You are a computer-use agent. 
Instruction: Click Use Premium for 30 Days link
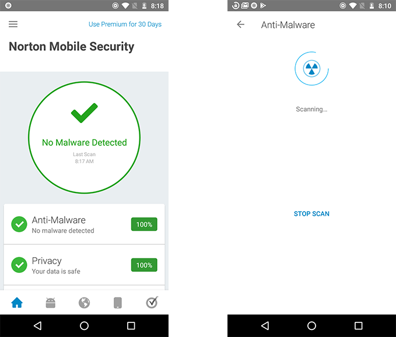point(125,24)
